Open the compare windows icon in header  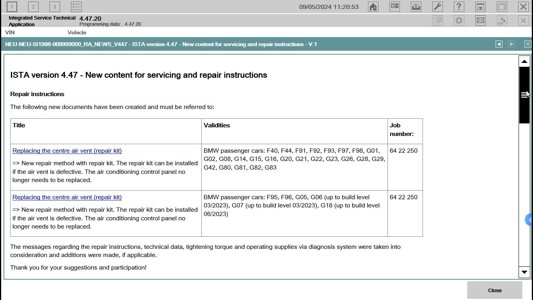click(394, 7)
